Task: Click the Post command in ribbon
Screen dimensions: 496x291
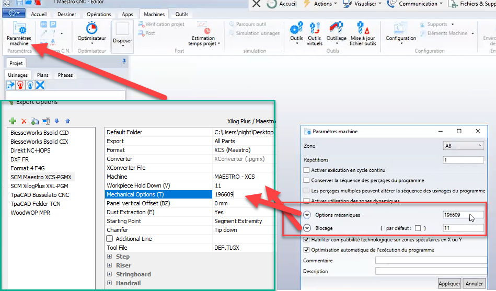Action: (x=146, y=33)
